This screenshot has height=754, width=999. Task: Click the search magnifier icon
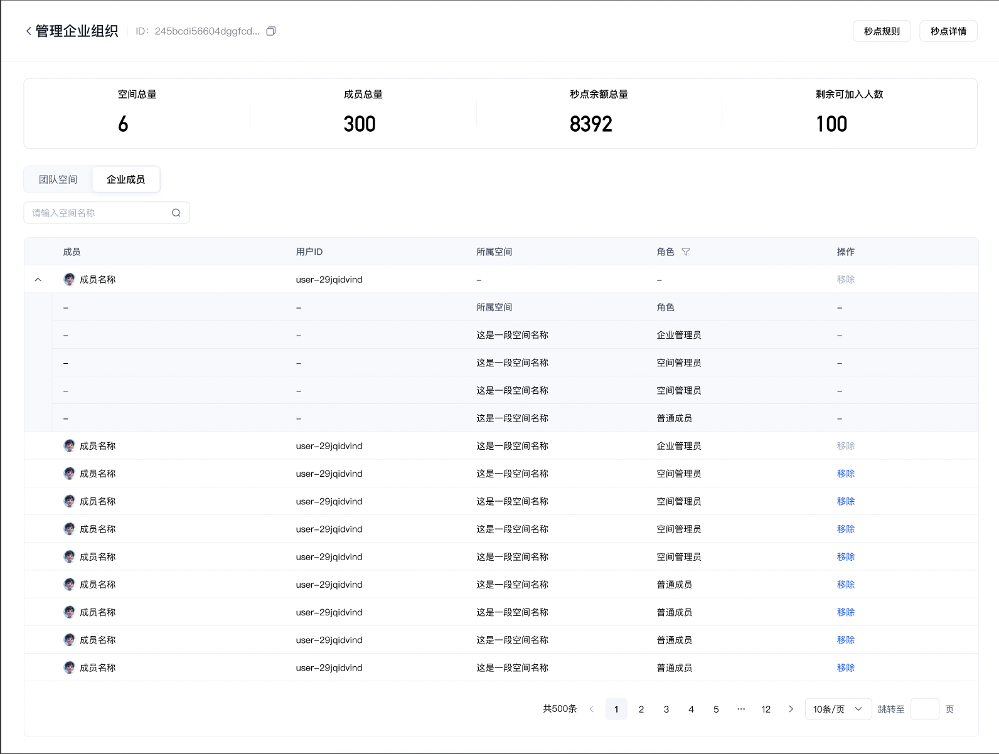coord(176,213)
